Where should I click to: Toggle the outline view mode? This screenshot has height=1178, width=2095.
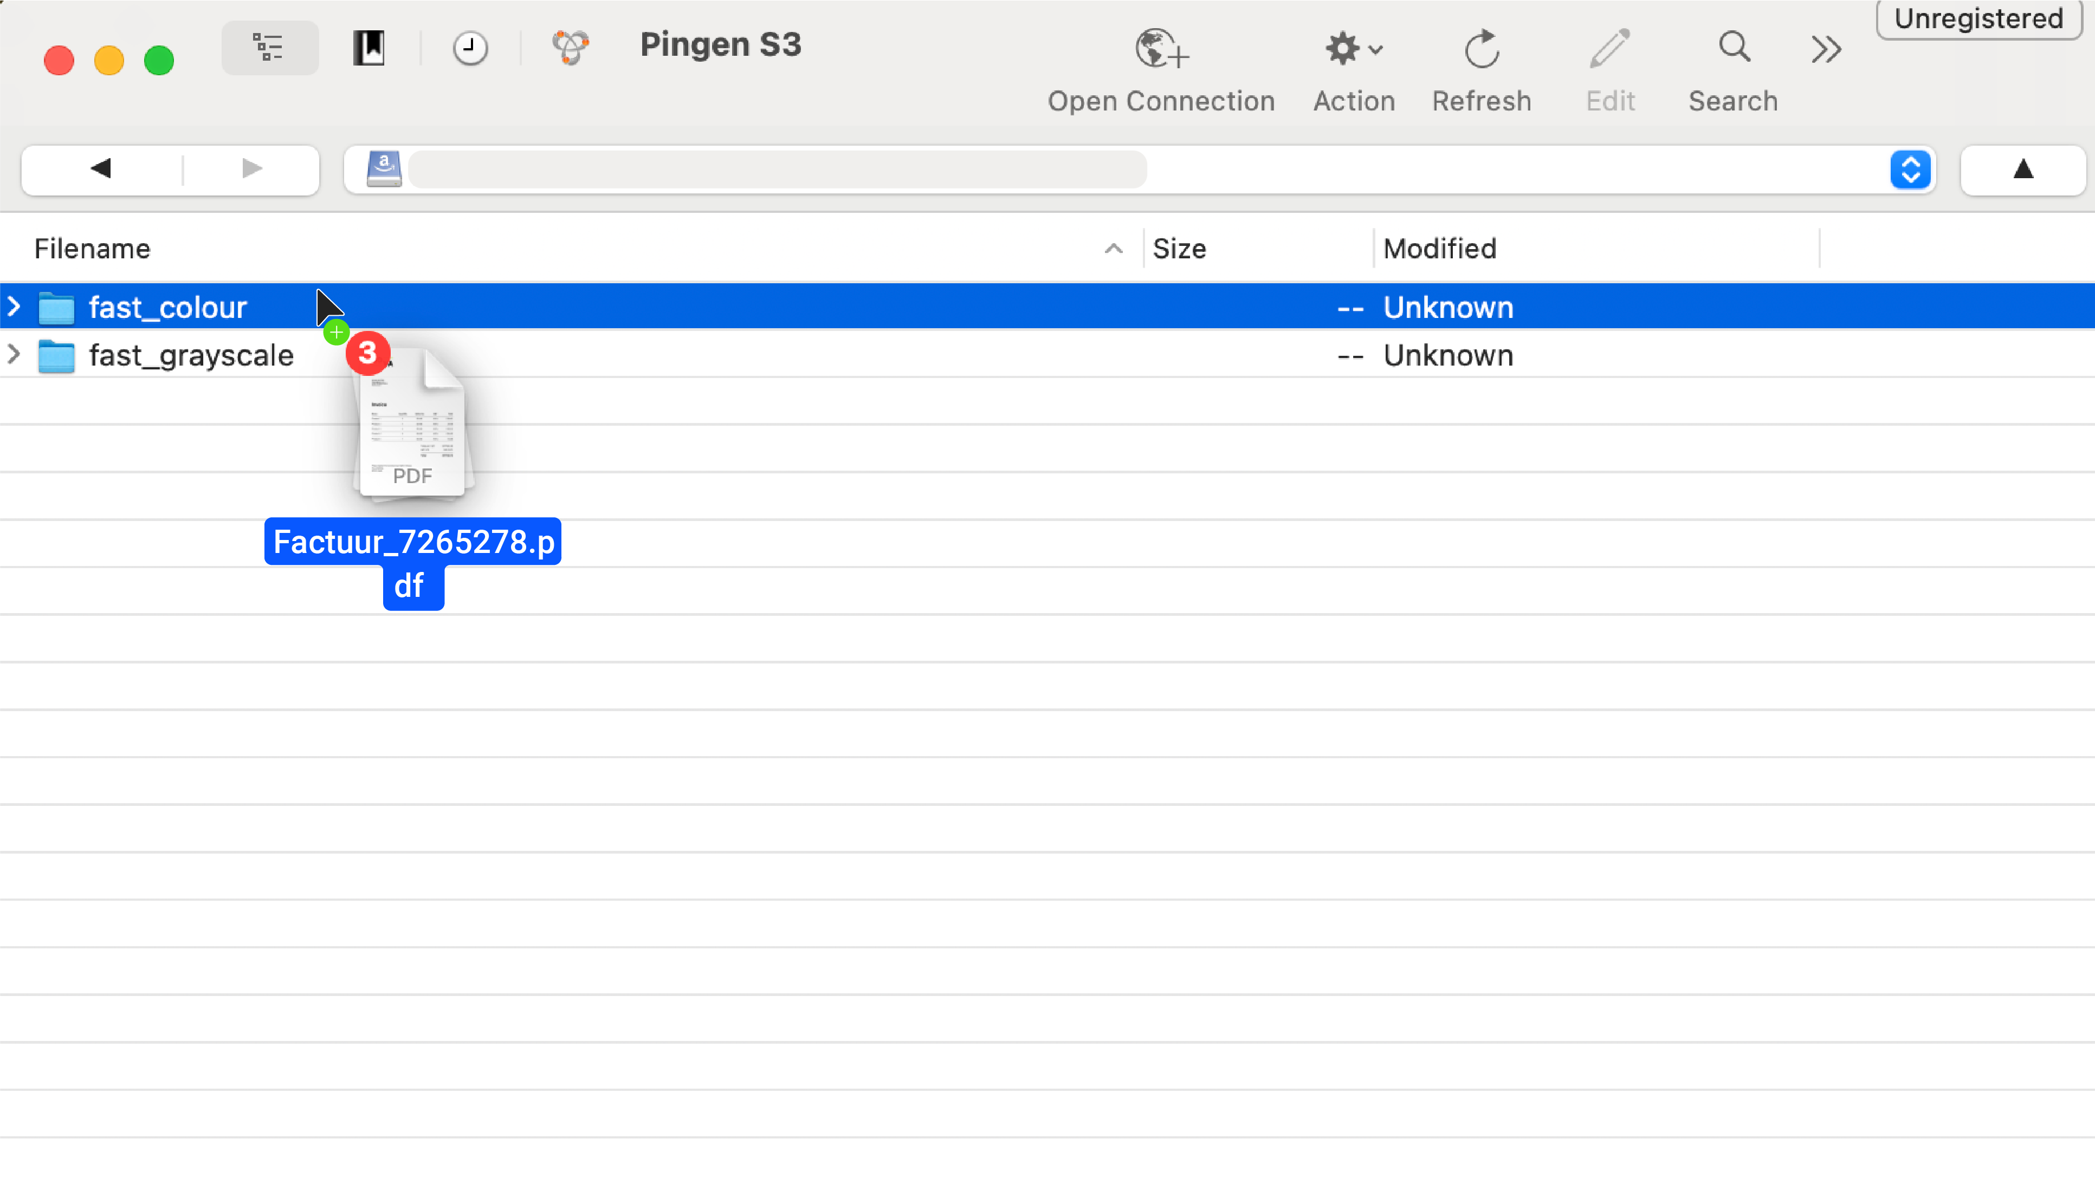click(x=269, y=47)
